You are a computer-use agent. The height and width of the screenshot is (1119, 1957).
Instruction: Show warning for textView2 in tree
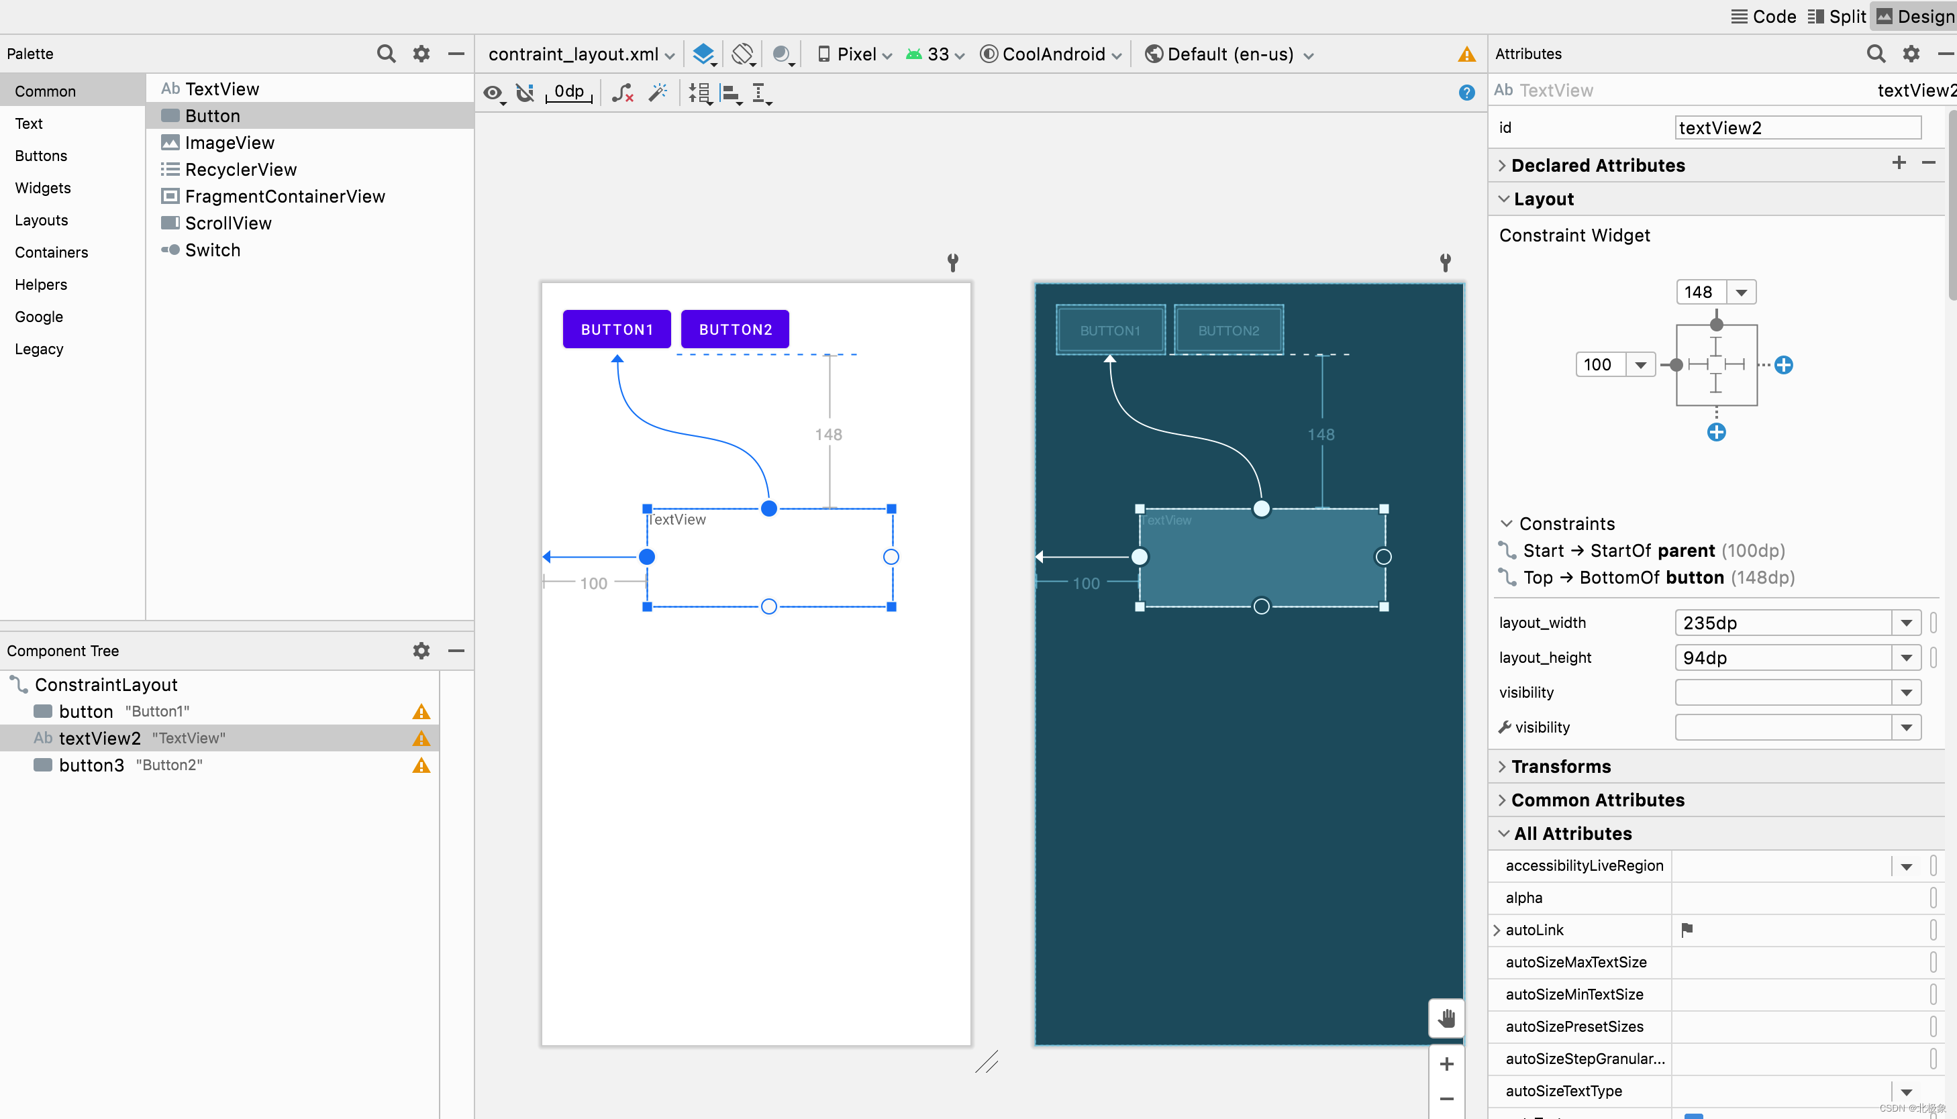(x=421, y=739)
